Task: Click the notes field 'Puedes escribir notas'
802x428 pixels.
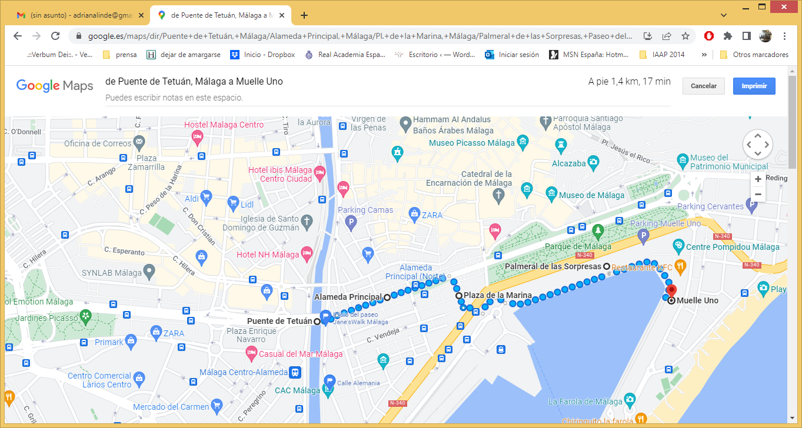Action: coord(174,98)
